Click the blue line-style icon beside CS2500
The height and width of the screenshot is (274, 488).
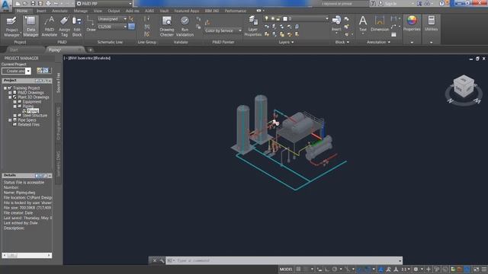pyautogui.click(x=132, y=27)
